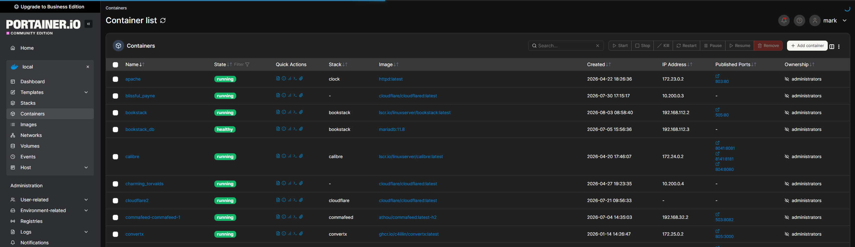The image size is (855, 247).
Task: View logs for commafeed-commafeed-1
Action: (278, 217)
